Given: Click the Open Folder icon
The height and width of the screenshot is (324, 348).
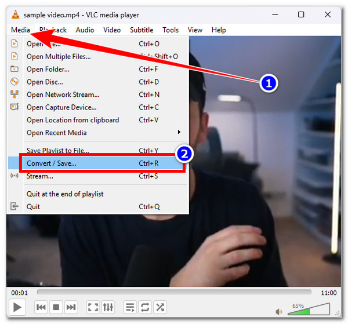Looking at the screenshot, I should click(14, 69).
